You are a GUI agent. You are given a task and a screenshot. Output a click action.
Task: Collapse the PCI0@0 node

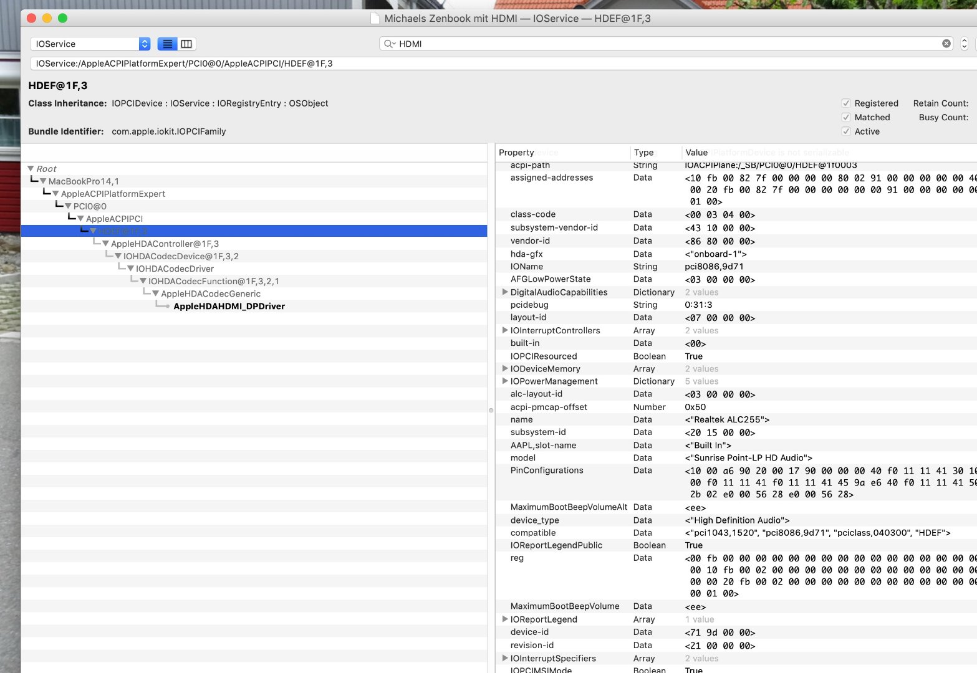tap(68, 206)
